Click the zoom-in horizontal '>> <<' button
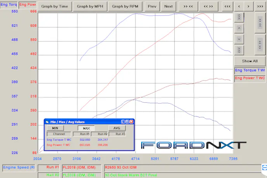The image size is (267, 178). point(188,6)
